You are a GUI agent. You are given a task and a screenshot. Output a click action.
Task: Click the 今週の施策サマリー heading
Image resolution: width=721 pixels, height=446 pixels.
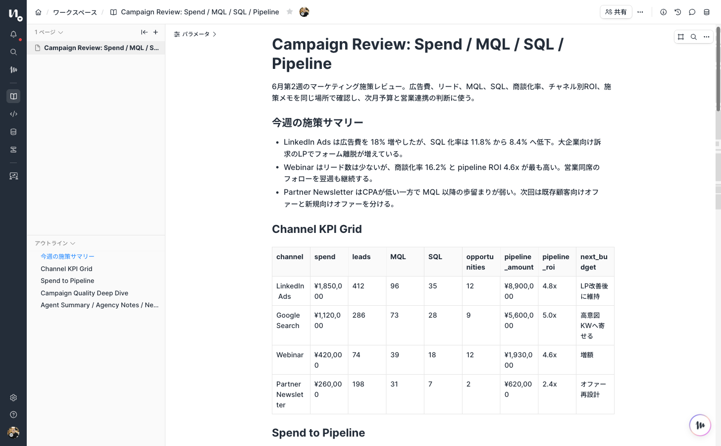pyautogui.click(x=317, y=122)
